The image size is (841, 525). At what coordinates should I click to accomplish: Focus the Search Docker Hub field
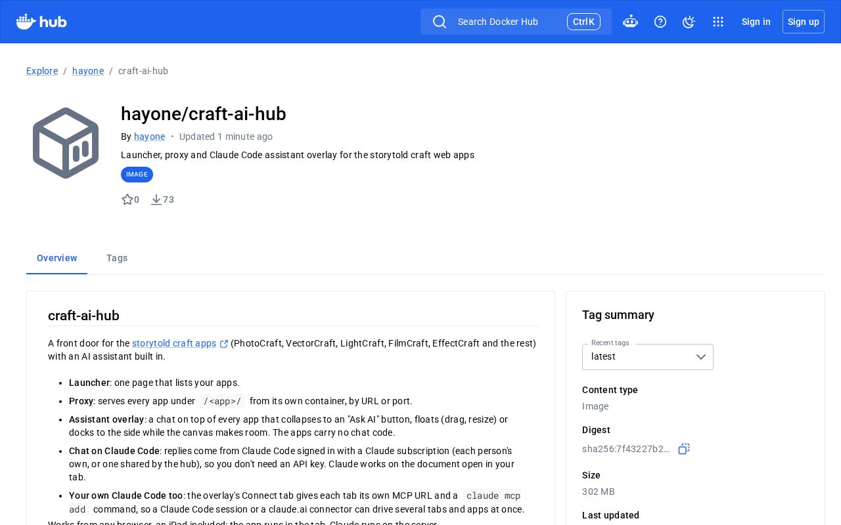(516, 22)
